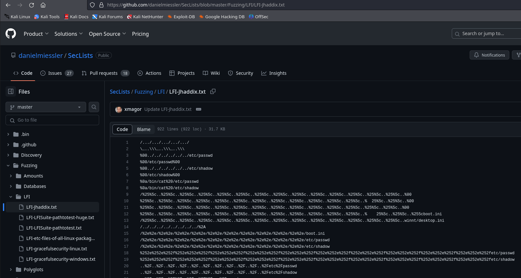Click the search files magnifier button
Image resolution: width=521 pixels, height=278 pixels.
tap(94, 107)
